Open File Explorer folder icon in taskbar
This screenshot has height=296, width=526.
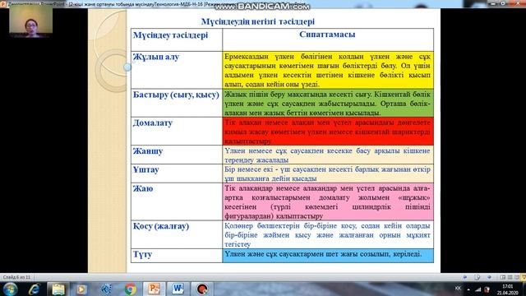(x=58, y=289)
